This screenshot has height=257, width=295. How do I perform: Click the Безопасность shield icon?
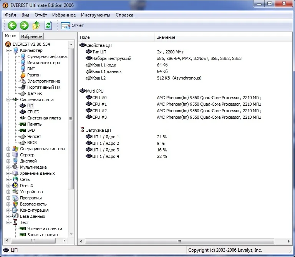(15, 204)
